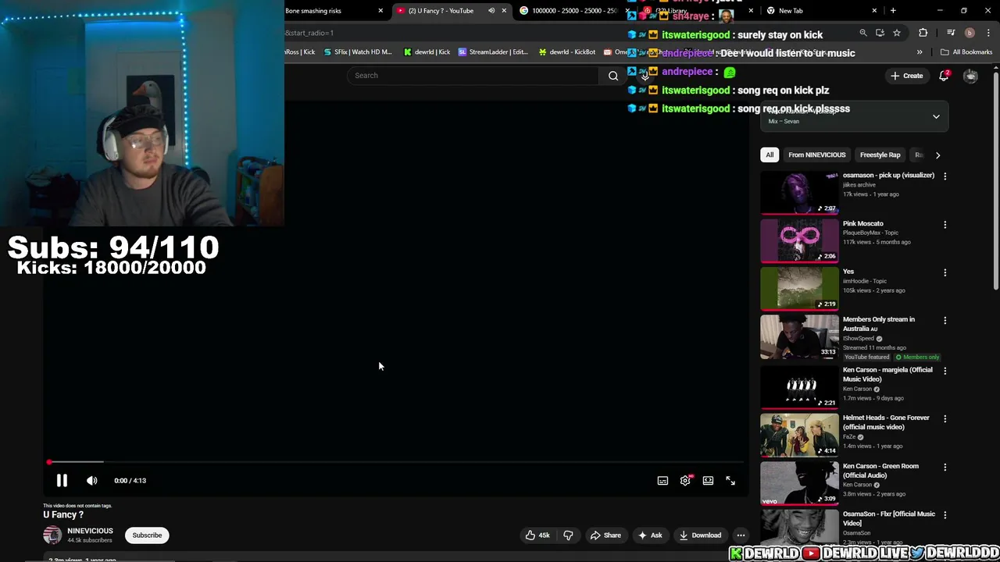Show hidden bookmarks with the double chevron

click(920, 52)
